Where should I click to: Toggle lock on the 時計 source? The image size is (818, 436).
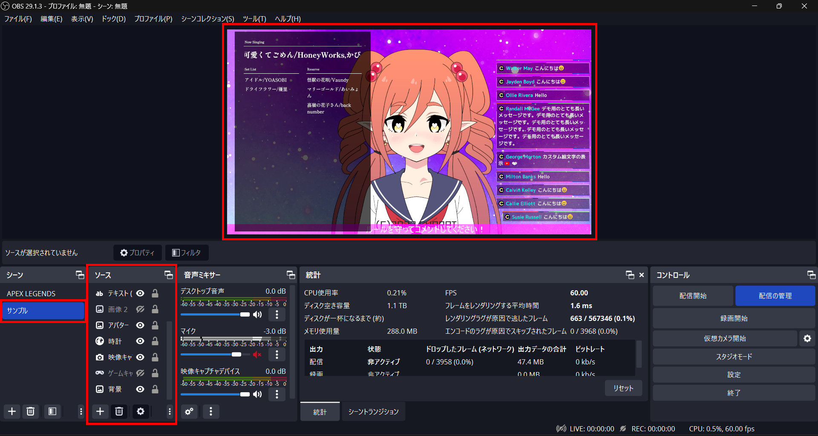[155, 341]
